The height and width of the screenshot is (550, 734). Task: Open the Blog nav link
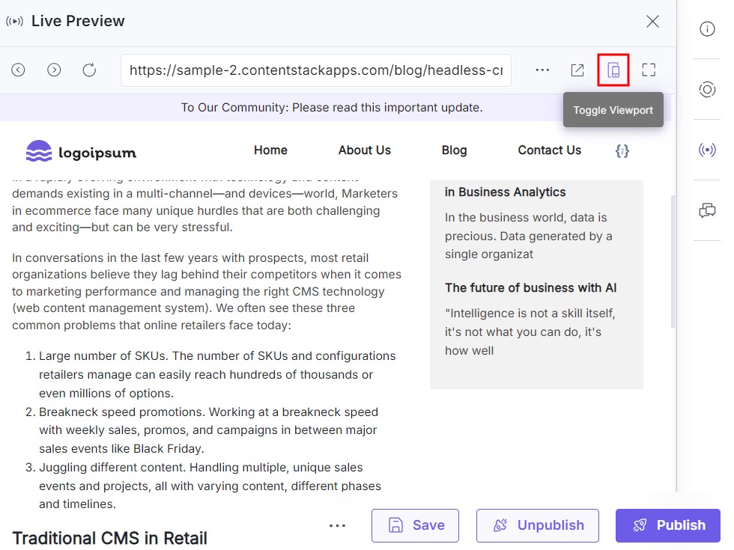pos(454,150)
